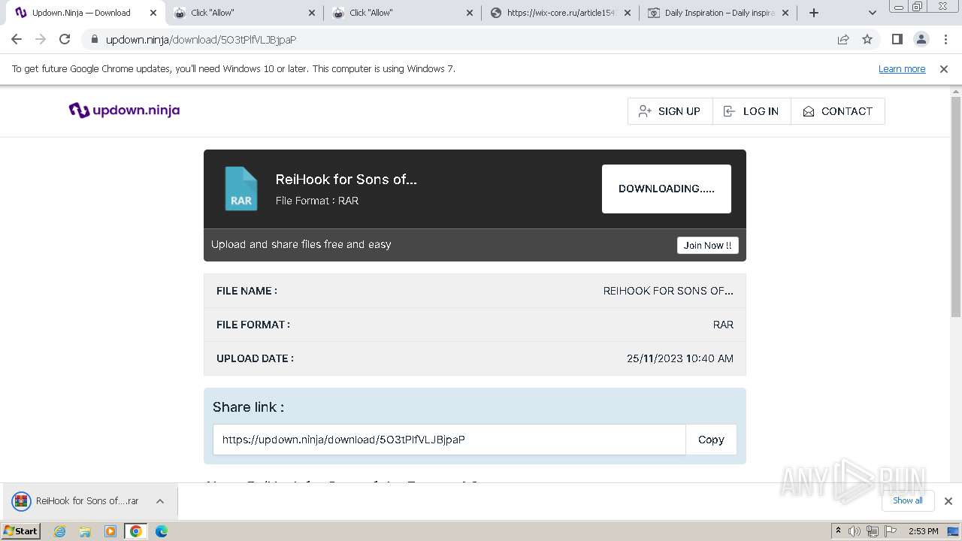Close the wix-core.ru tab
962x541 pixels.
point(628,13)
